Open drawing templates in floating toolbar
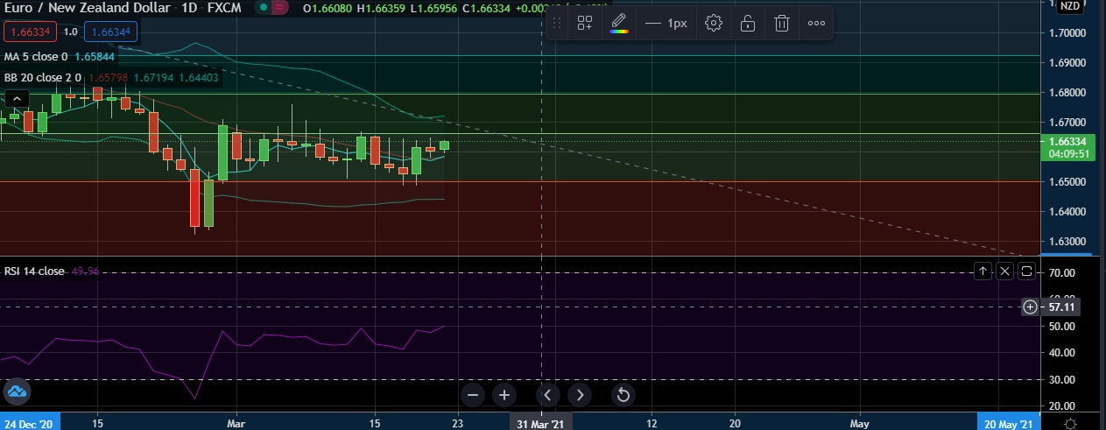The image size is (1106, 430). pos(585,24)
